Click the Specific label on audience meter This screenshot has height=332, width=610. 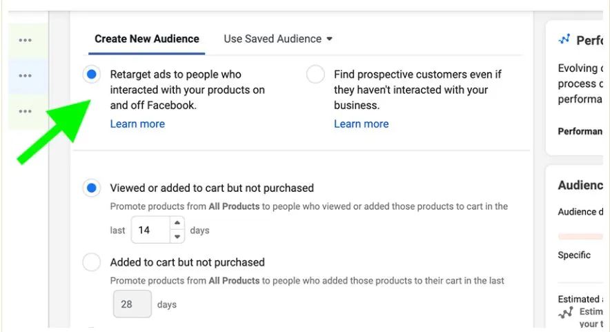coord(574,255)
